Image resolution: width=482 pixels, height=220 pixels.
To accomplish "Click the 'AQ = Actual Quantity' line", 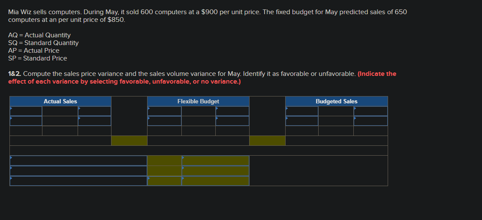I will (39, 35).
